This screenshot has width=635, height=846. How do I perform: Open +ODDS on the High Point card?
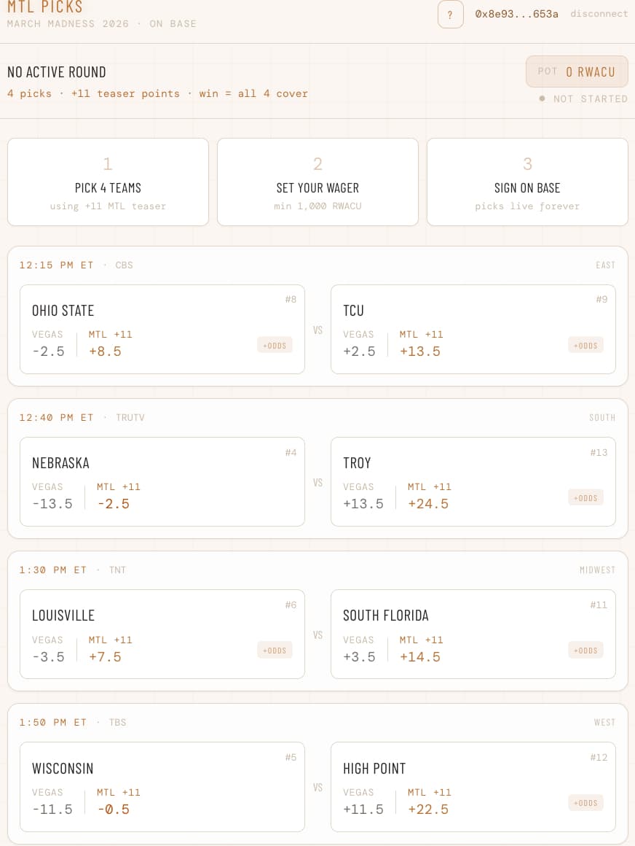(585, 803)
